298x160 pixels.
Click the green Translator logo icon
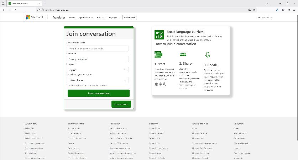coord(159,35)
